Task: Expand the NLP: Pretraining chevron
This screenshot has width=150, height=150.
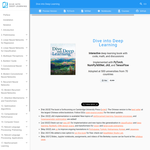Action: coord(27,127)
